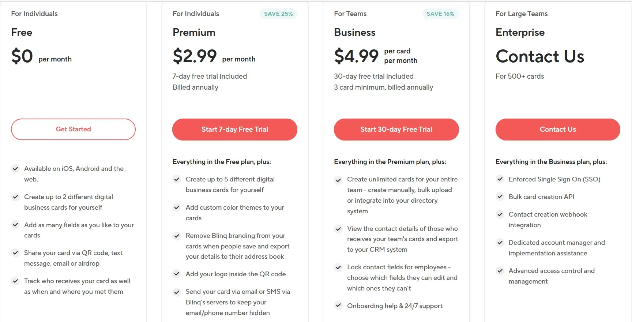The width and height of the screenshot is (632, 322).
Task: Click checkmark next to Share via QR code
Action: click(15, 253)
